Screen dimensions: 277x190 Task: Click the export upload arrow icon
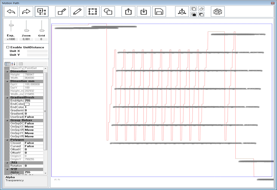[x=128, y=12]
